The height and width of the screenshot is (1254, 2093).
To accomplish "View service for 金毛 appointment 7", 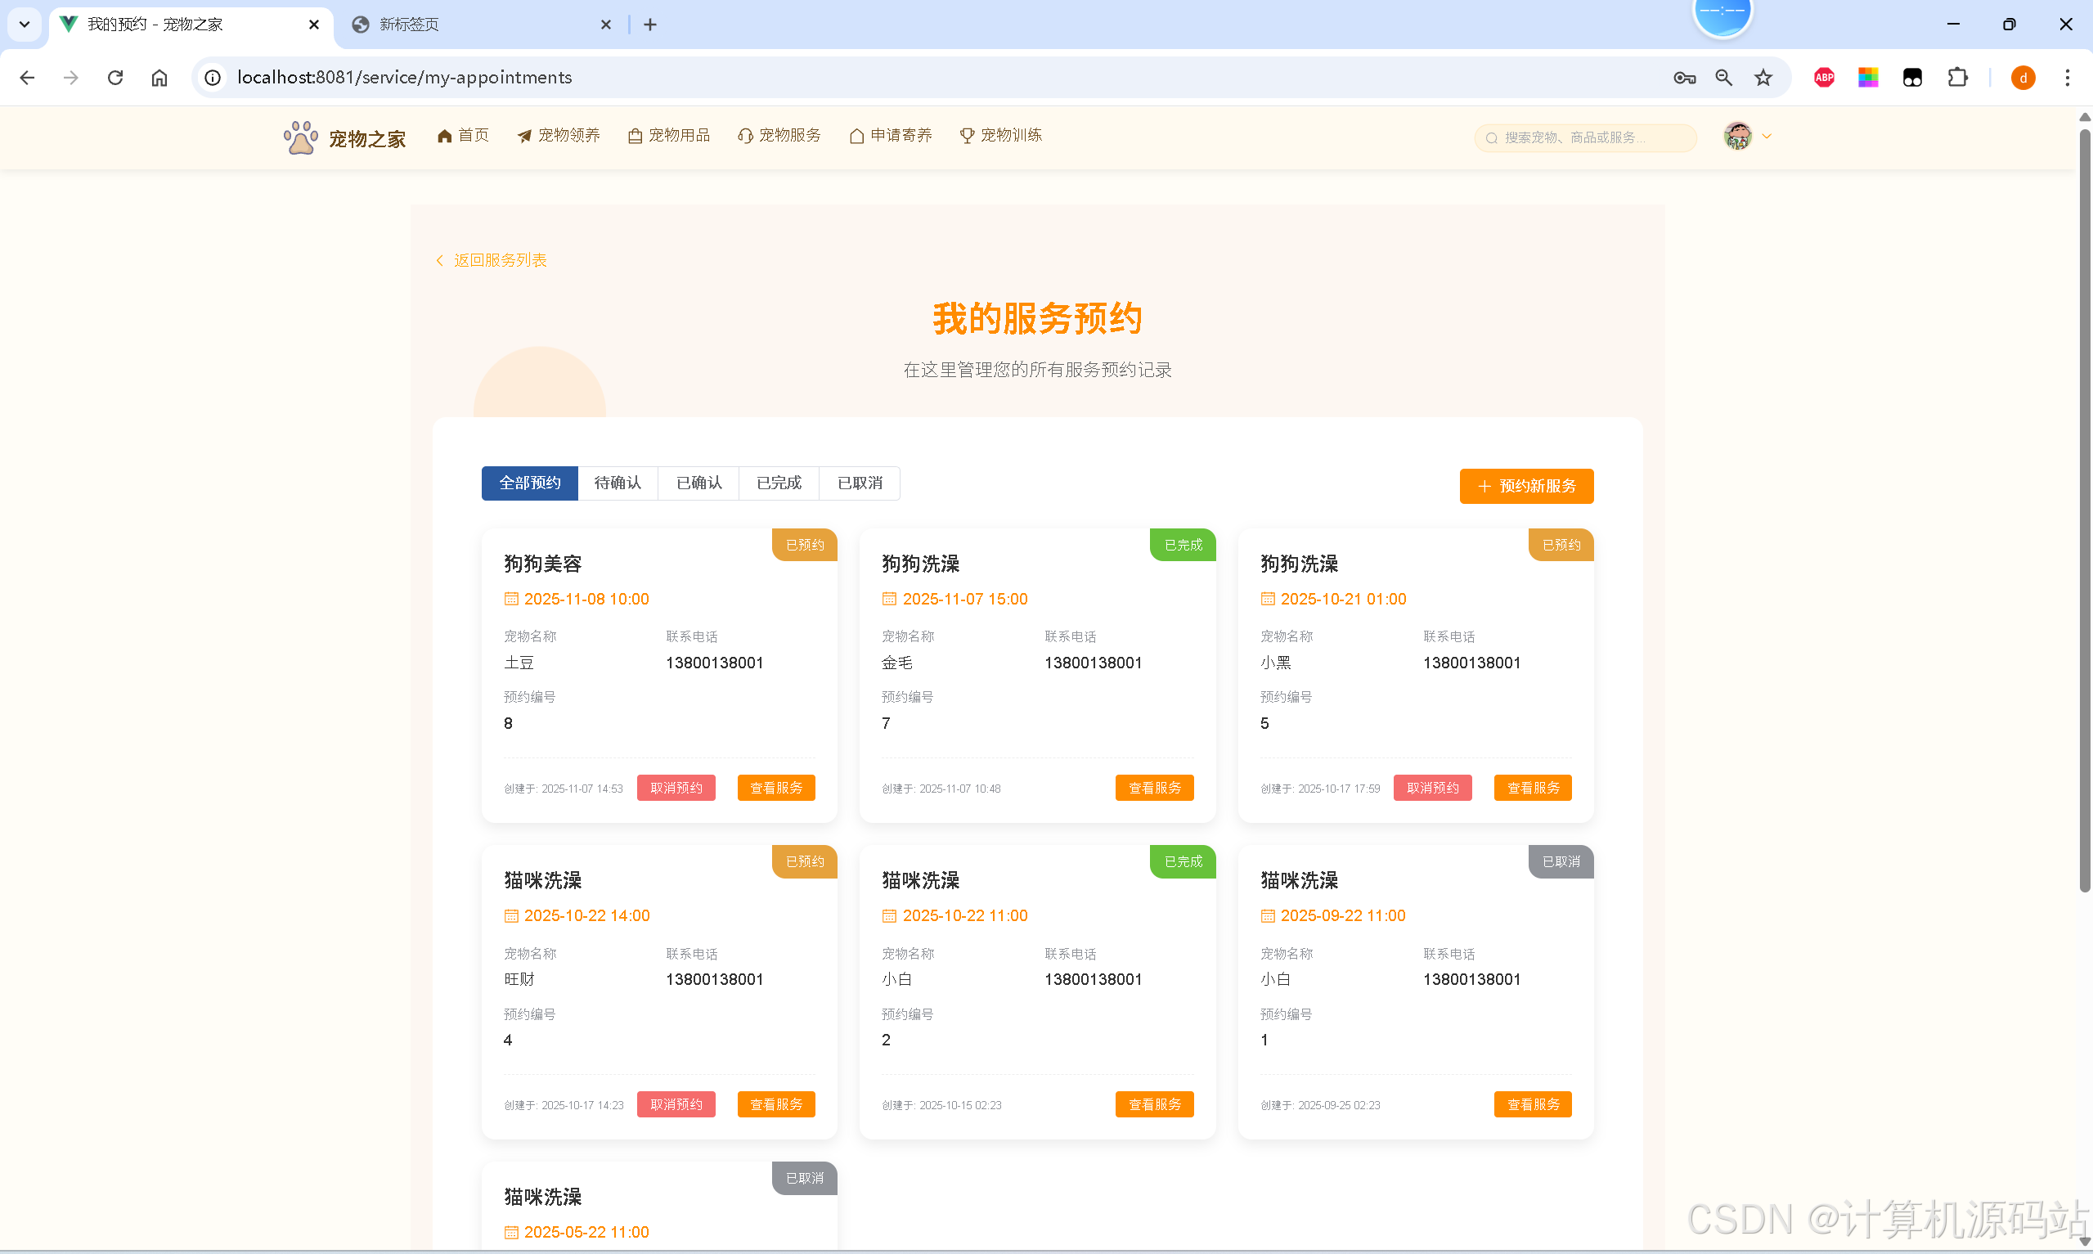I will [1155, 788].
